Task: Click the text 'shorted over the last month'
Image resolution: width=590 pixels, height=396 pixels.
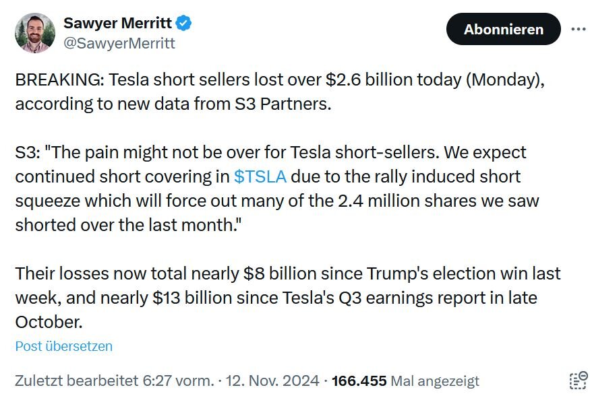Action: (x=127, y=225)
